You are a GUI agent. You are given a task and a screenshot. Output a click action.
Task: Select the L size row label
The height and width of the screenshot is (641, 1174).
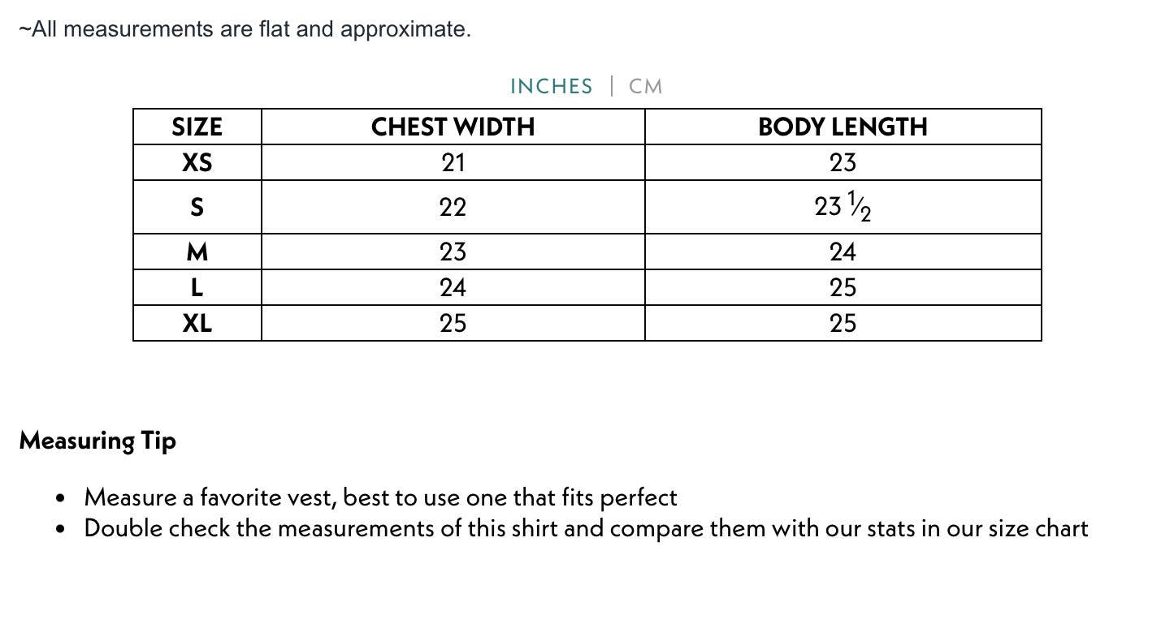click(x=197, y=288)
